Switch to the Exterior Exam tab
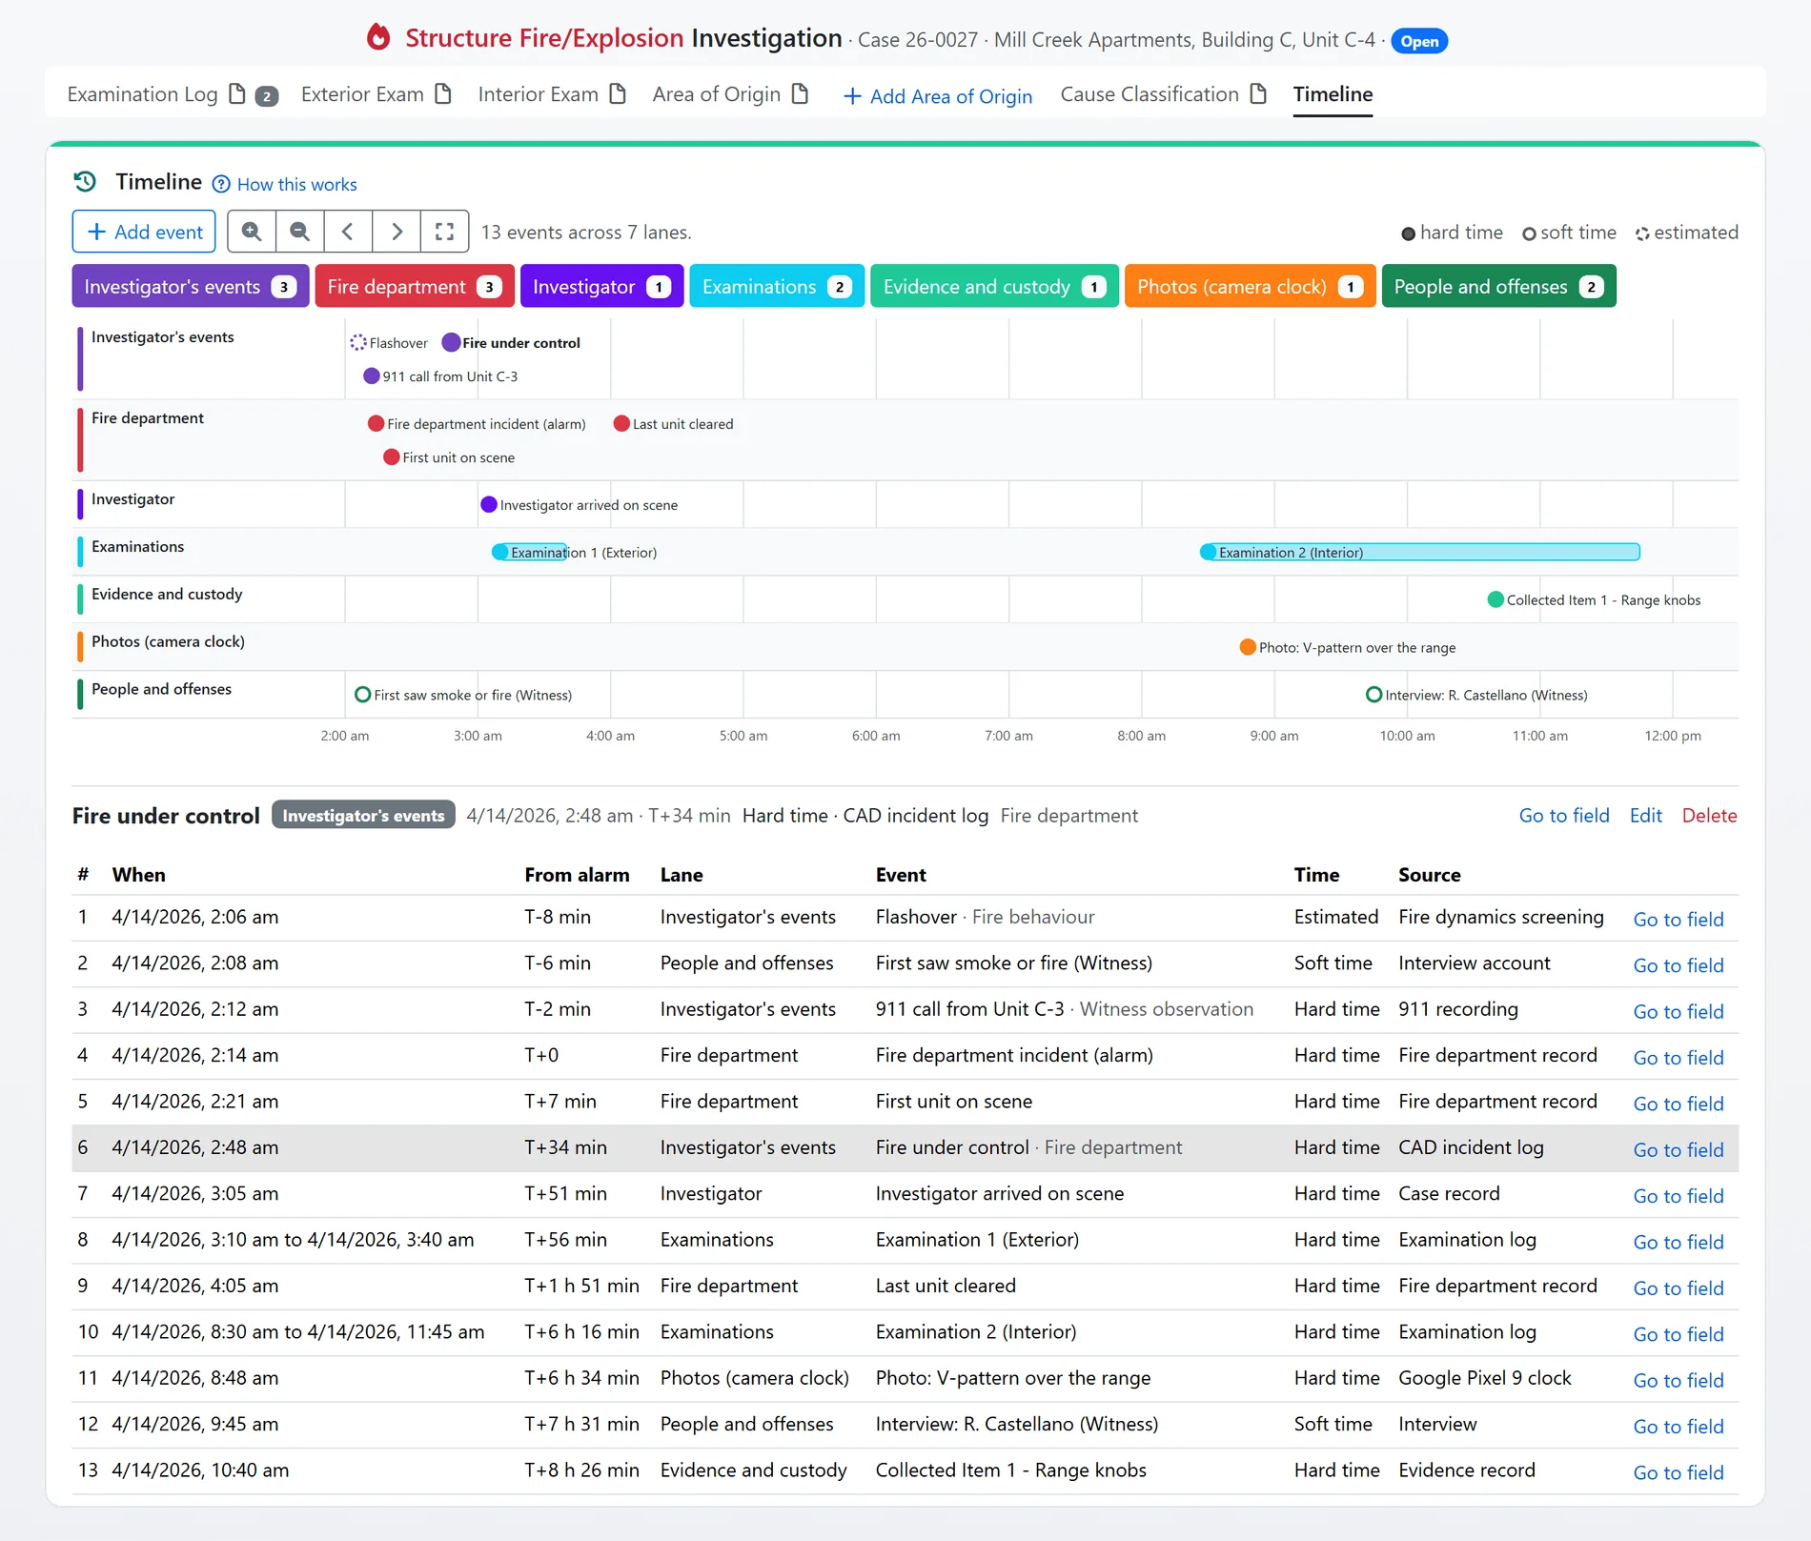 point(362,94)
